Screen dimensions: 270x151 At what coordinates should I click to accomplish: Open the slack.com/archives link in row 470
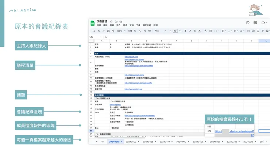point(234,131)
